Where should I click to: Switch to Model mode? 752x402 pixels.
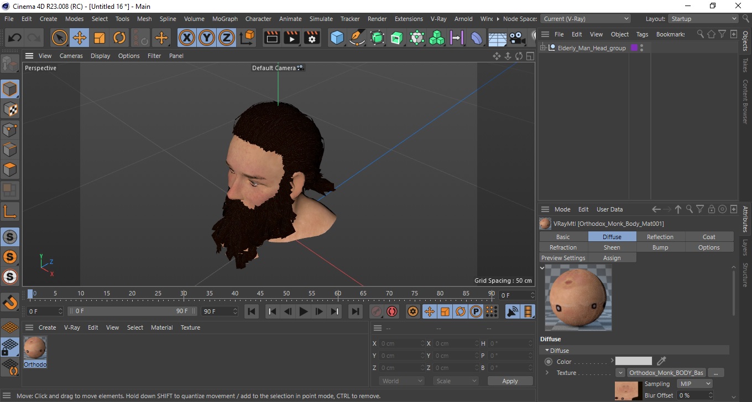tap(10, 89)
